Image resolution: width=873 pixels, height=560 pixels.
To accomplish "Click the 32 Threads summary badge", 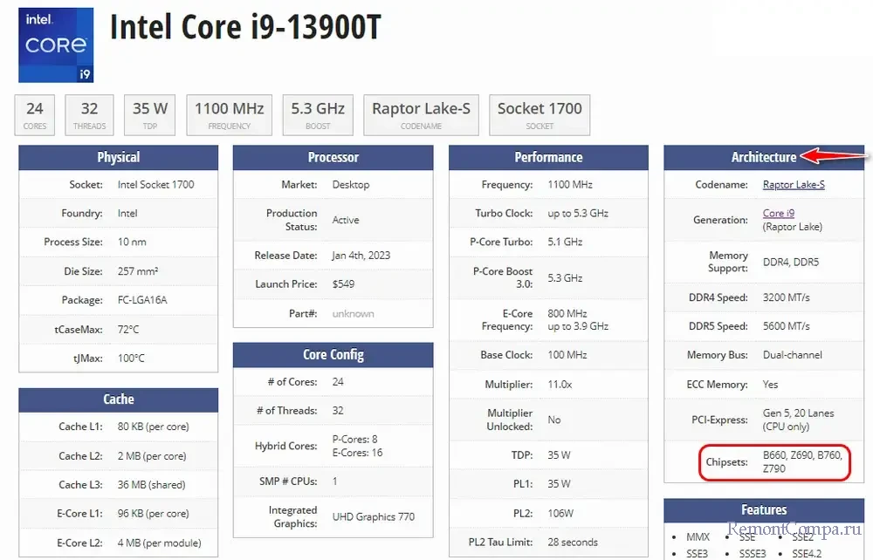I will click(x=89, y=115).
